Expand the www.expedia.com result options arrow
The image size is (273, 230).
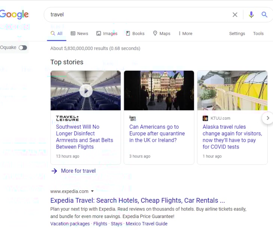click(x=92, y=191)
